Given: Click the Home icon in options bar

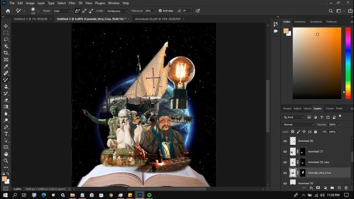Looking at the screenshot, I should (x=8, y=11).
